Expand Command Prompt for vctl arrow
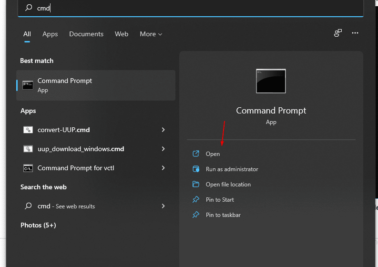Image resolution: width=378 pixels, height=267 pixels. (163, 168)
